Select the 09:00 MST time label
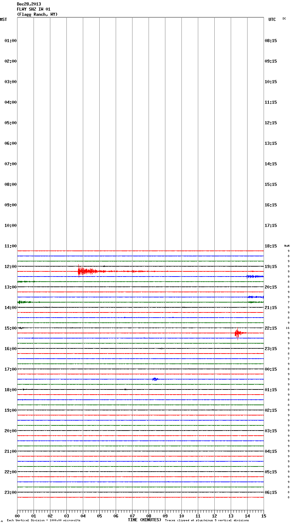291x525 pixels. pyautogui.click(x=11, y=205)
